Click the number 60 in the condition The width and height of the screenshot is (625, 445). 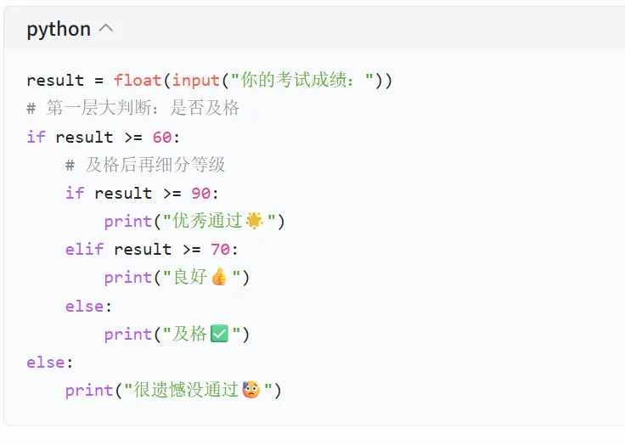[x=162, y=138]
